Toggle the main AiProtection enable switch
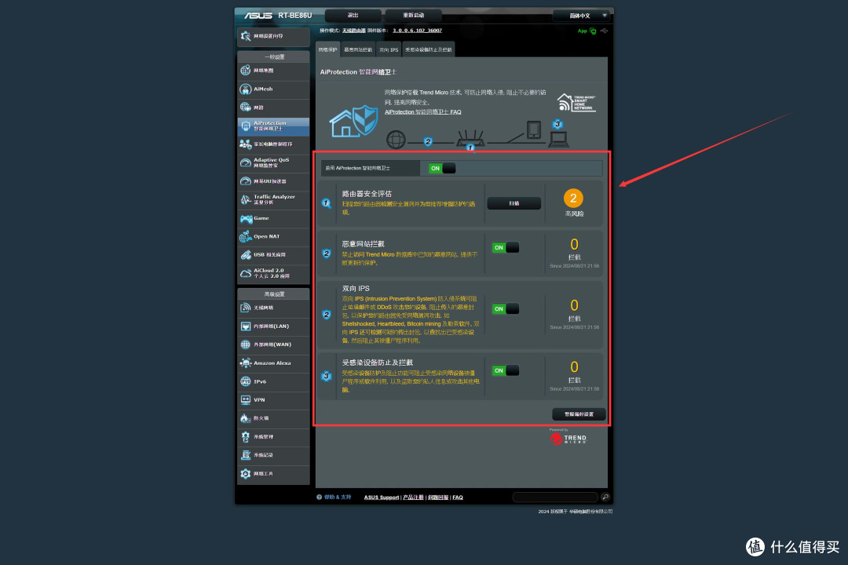The image size is (848, 565). click(442, 168)
